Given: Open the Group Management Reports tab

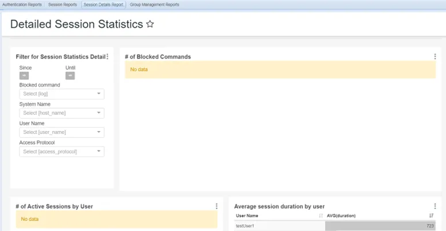Looking at the screenshot, I should 154,5.
